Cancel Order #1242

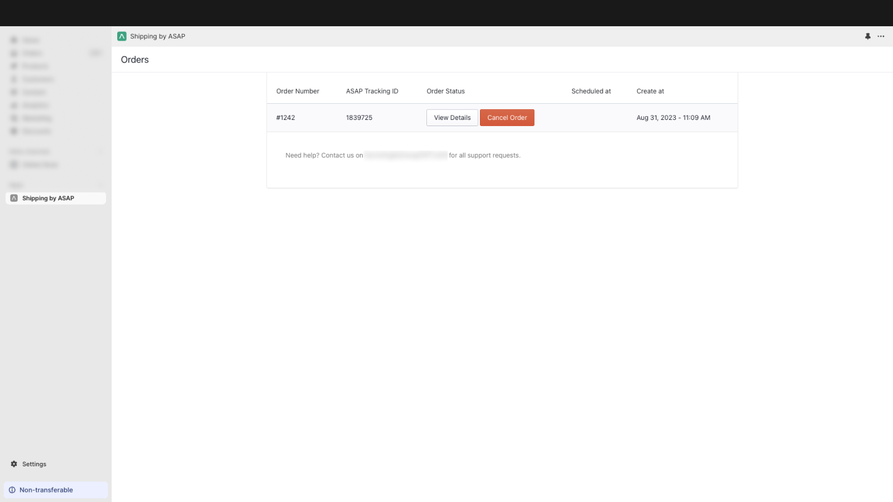[507, 118]
